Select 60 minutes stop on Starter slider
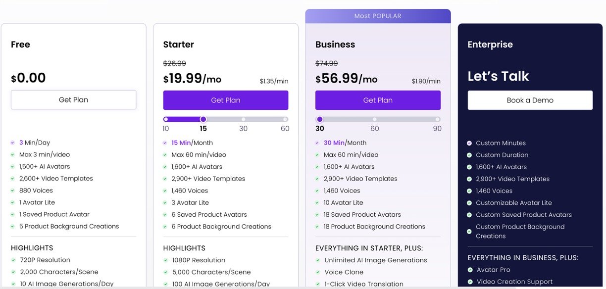This screenshot has width=606, height=289. pos(285,119)
